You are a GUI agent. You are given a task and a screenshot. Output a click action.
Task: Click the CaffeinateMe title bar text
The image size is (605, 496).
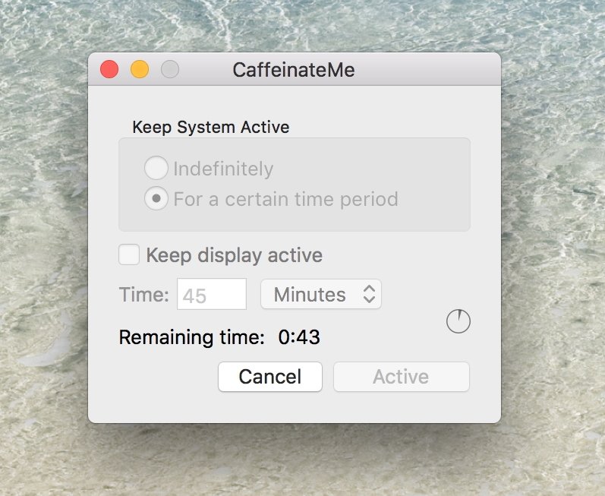tap(294, 70)
